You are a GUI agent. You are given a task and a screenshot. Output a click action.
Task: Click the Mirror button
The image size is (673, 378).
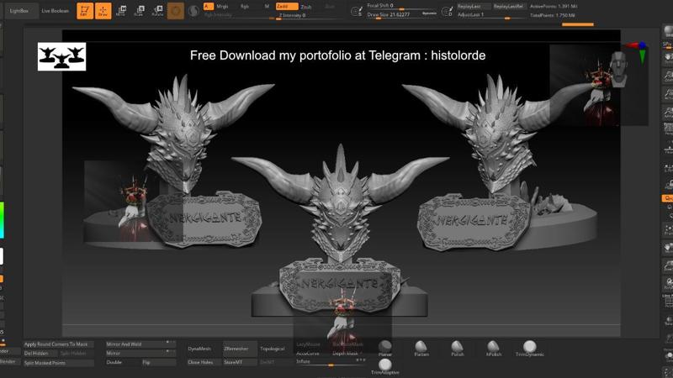[140, 354]
